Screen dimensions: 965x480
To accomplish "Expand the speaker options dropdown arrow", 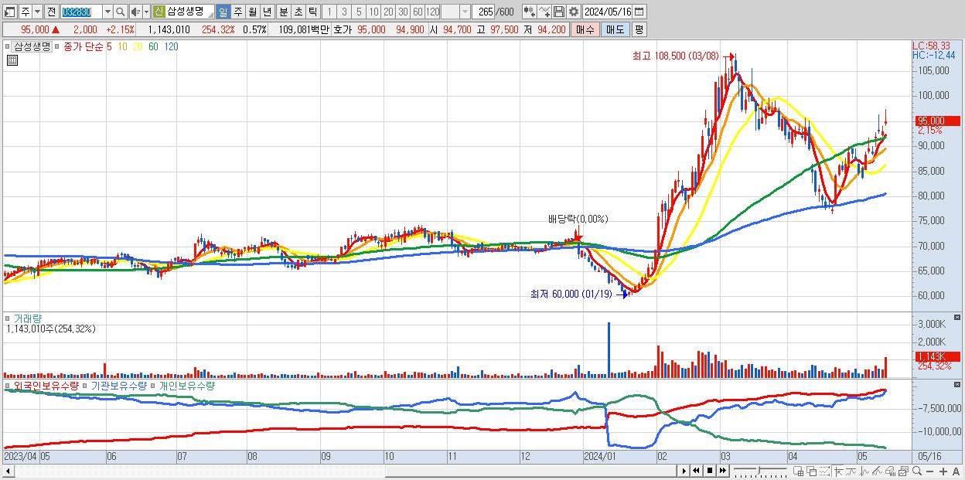I will (146, 12).
